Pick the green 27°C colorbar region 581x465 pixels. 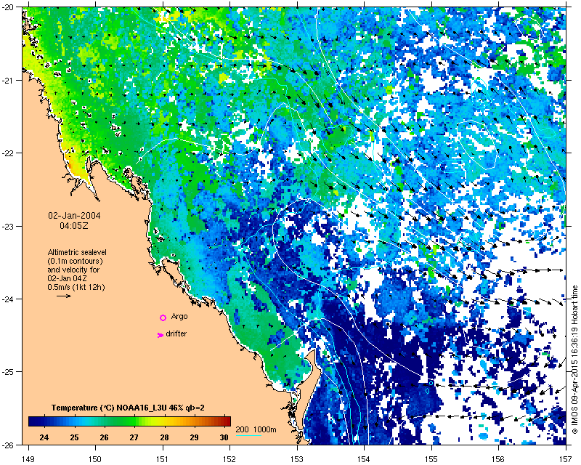(134, 421)
